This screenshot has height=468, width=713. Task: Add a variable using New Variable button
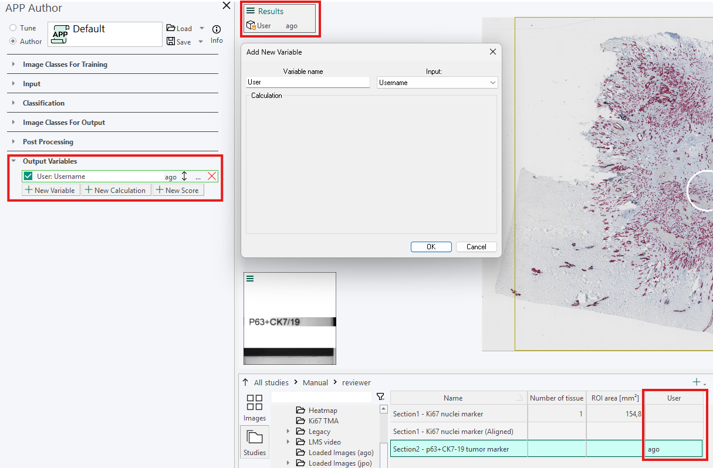point(50,189)
